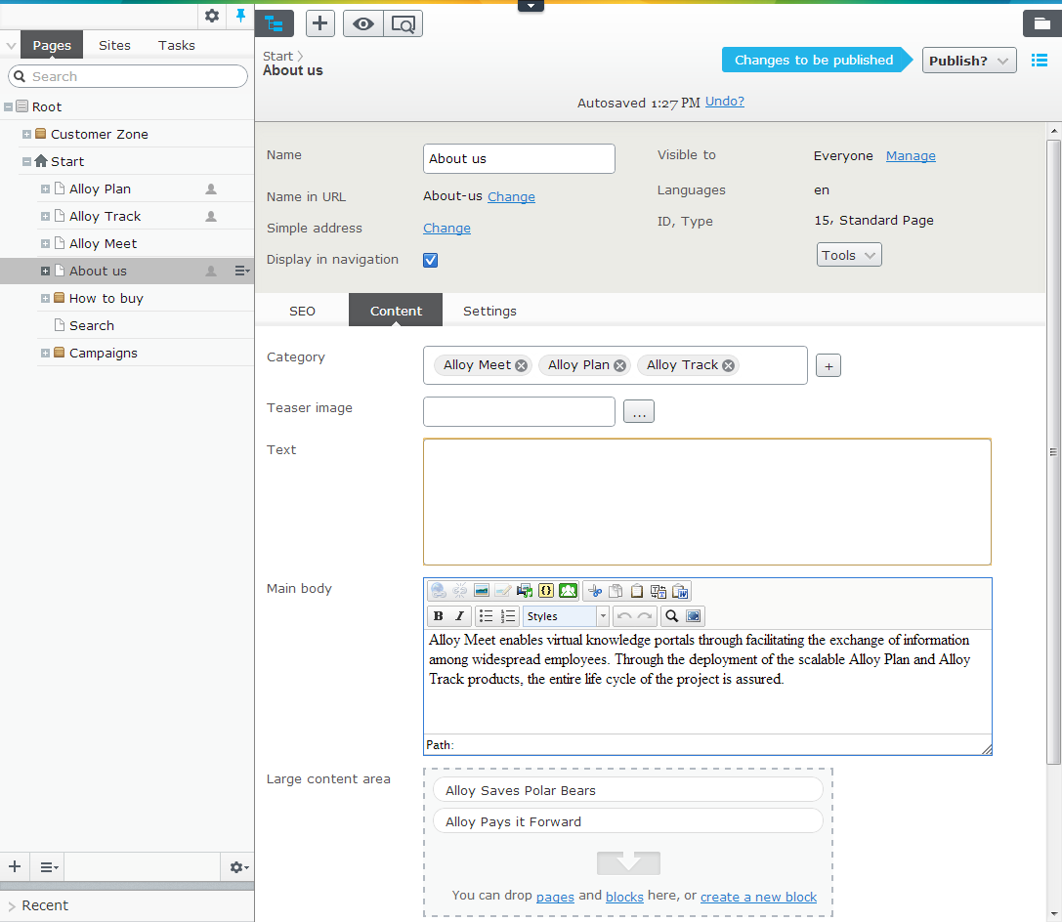Open the About us row context menu
The width and height of the screenshot is (1062, 922).
pos(241,271)
